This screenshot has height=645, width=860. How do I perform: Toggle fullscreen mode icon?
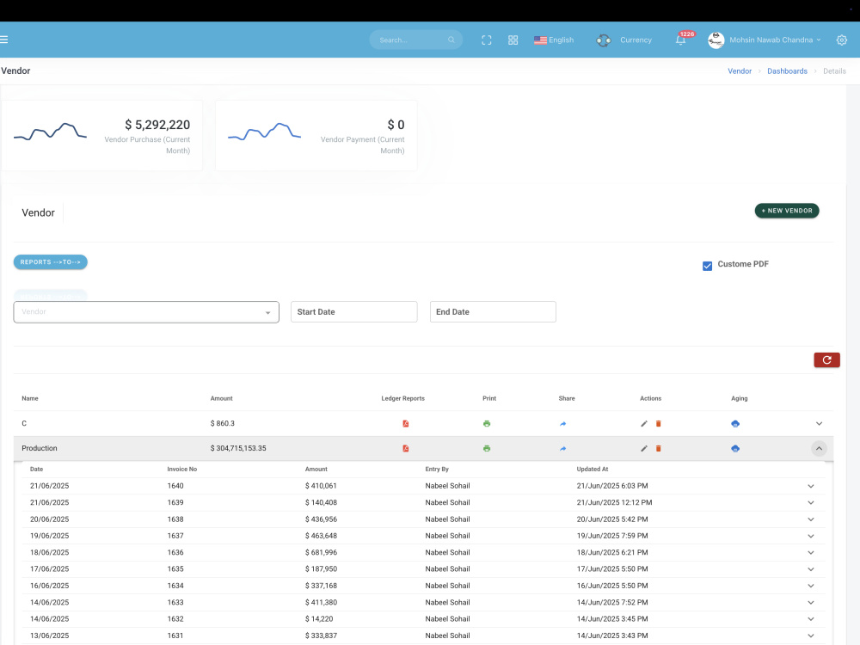(x=487, y=40)
